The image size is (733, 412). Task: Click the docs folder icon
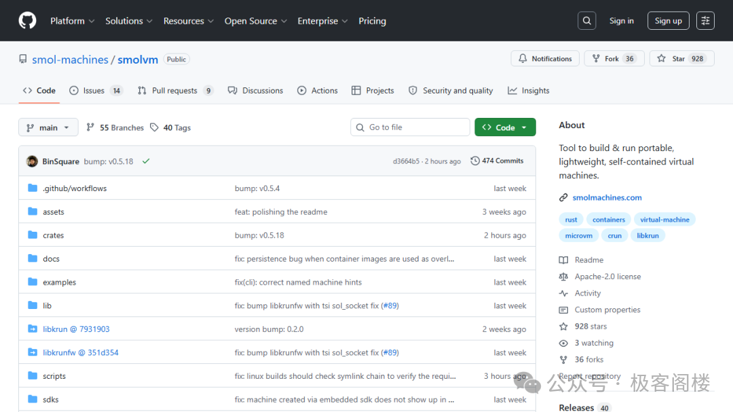[x=33, y=258]
